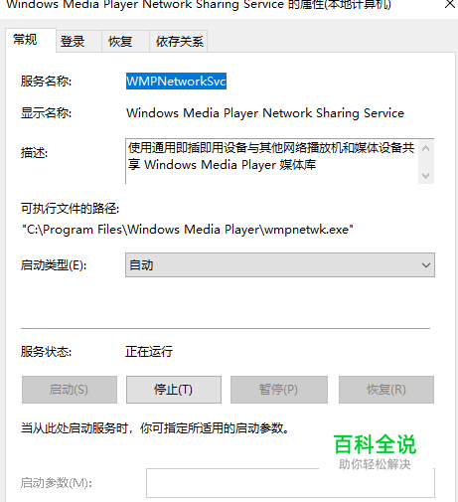
Task: Open the 恢复 tab
Action: tap(125, 42)
